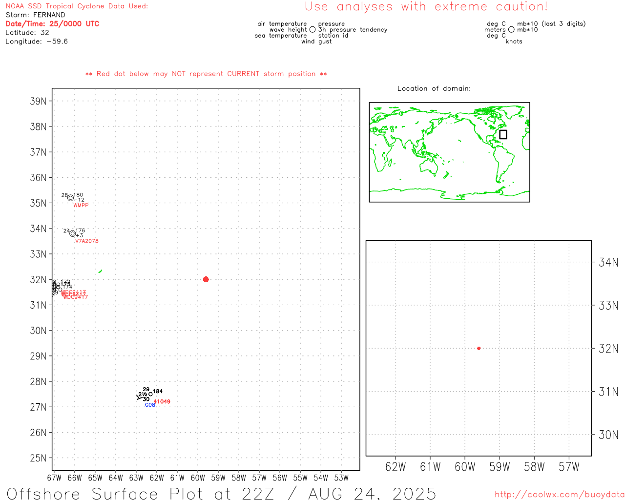The image size is (625, 500).
Task: Click the 41049 buoy circle marker
Action: click(150, 394)
